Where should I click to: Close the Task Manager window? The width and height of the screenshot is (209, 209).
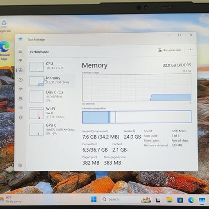pyautogui.click(x=191, y=35)
